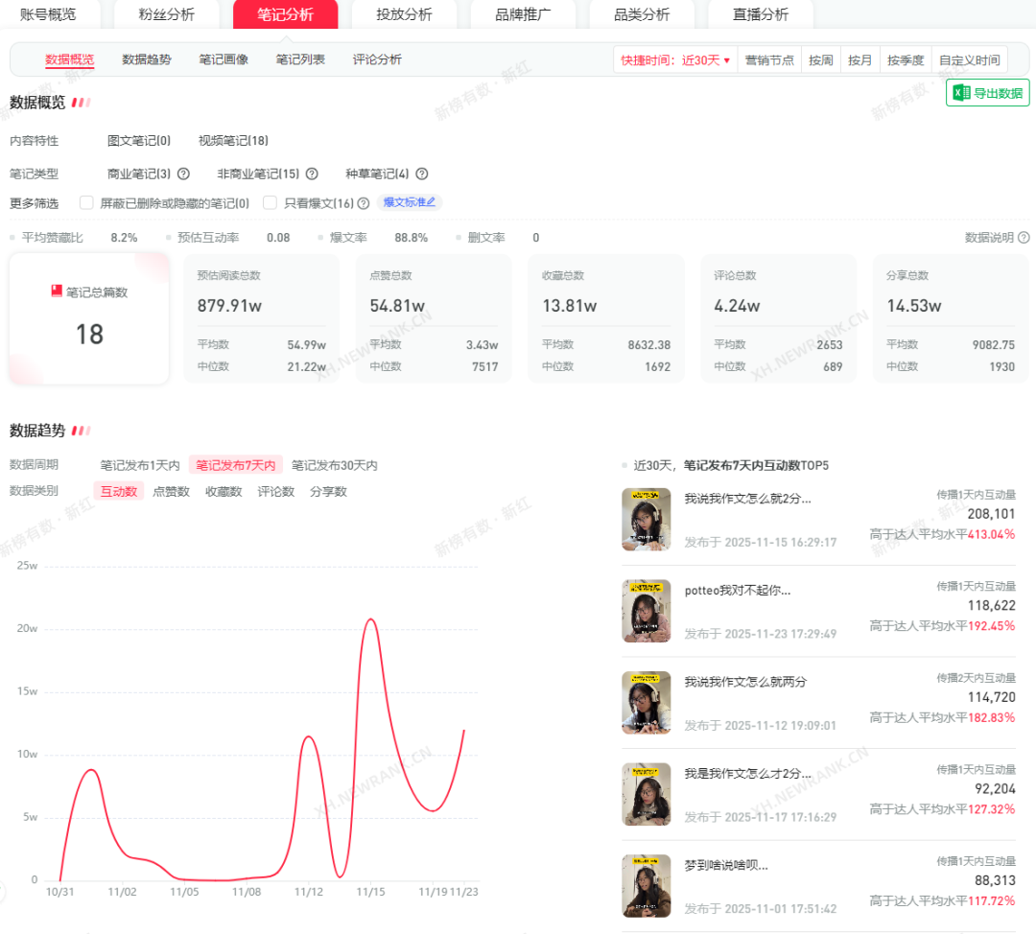
Task: Click edit pencil on 爆文标准 tag
Action: click(x=431, y=202)
